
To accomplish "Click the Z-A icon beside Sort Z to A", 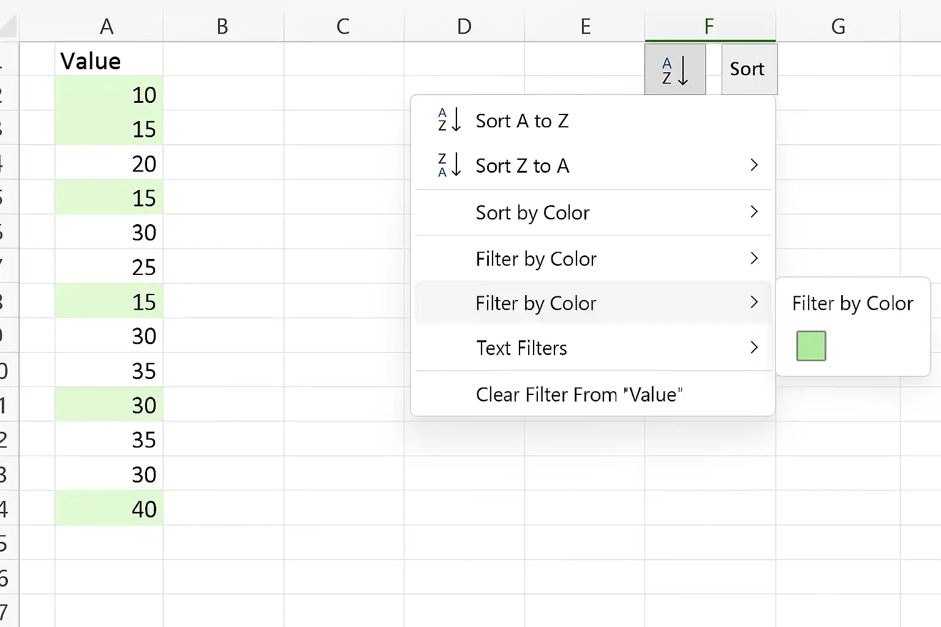I will point(450,165).
